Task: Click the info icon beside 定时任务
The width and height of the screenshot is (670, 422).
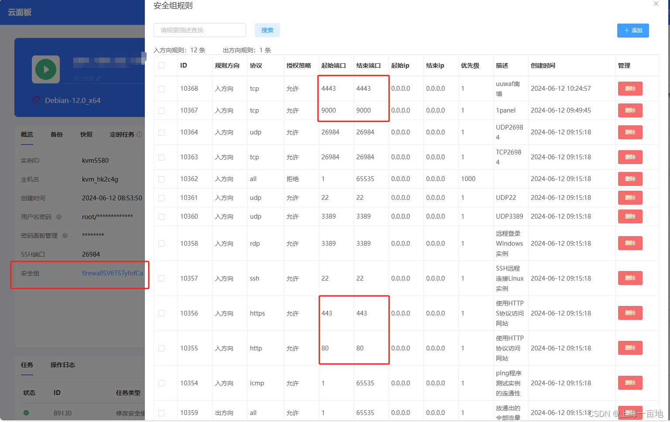Action: (139, 134)
